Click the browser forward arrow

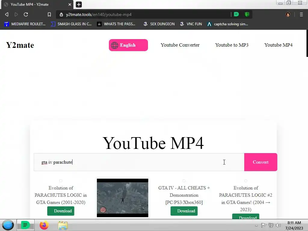pos(16,14)
